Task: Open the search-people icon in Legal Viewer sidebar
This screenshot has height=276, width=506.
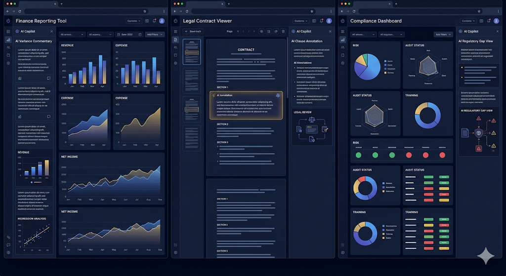Action: pyautogui.click(x=175, y=47)
